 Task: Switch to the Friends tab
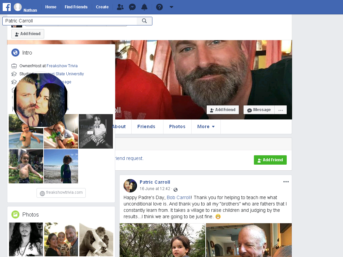click(146, 126)
